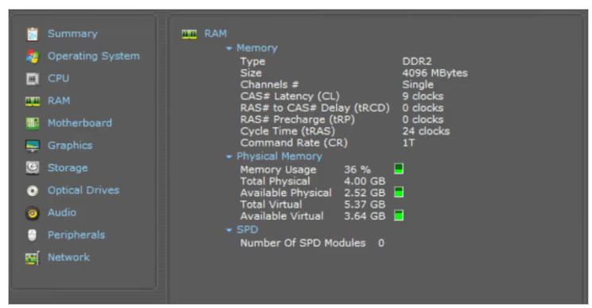
Task: Open the Network card icon
Action: coord(33,258)
